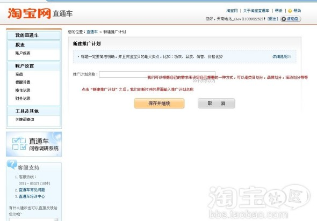
Task: Open the 直通车 问卷调研系统 banner
Action: pyautogui.click(x=34, y=144)
